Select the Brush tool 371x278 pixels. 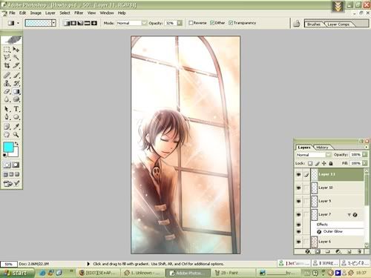[16, 75]
